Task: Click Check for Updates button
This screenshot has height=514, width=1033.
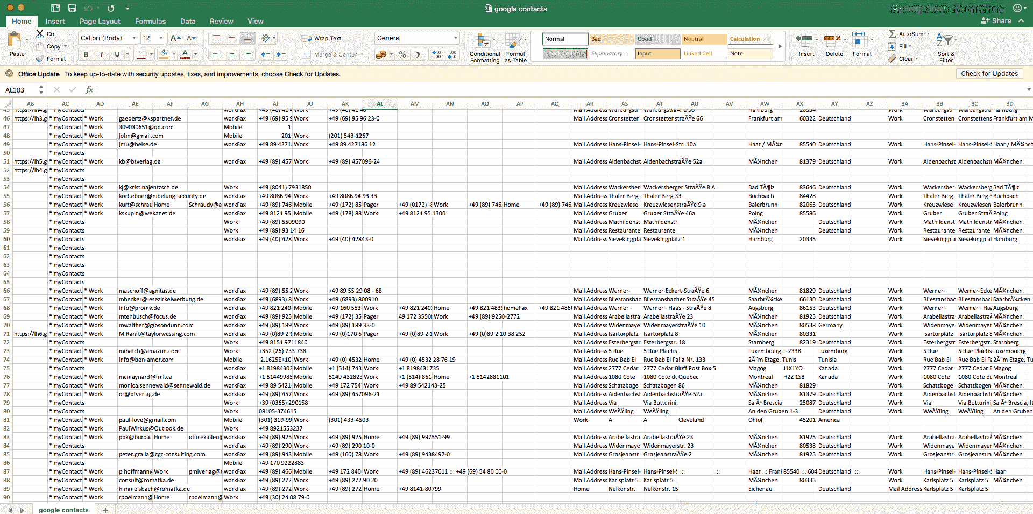Action: point(989,74)
